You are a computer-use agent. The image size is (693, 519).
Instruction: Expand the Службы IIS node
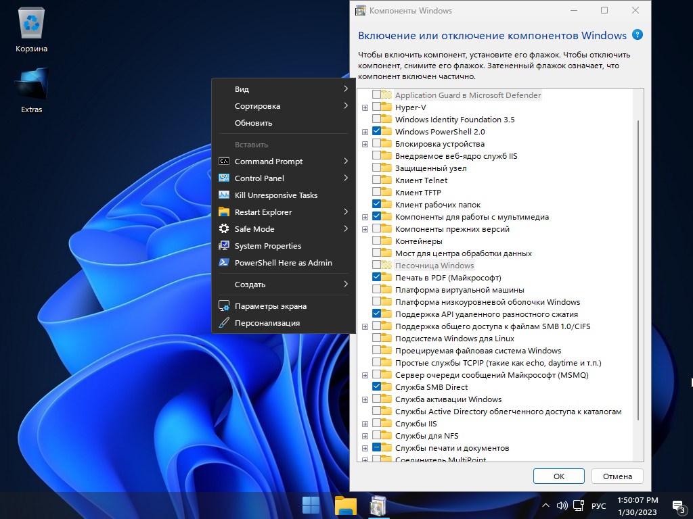pyautogui.click(x=365, y=423)
